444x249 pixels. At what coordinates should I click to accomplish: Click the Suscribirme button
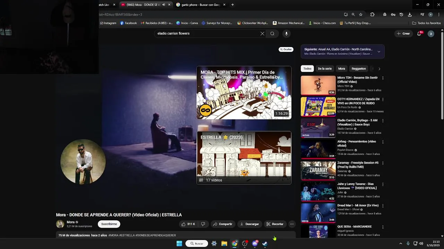(109, 224)
